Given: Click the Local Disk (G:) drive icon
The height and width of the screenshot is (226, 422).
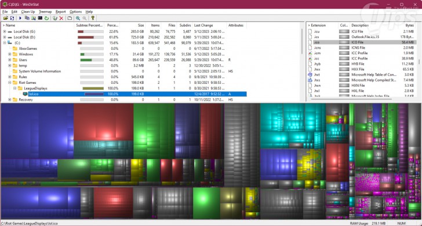Looking at the screenshot, I should (x=10, y=31).
